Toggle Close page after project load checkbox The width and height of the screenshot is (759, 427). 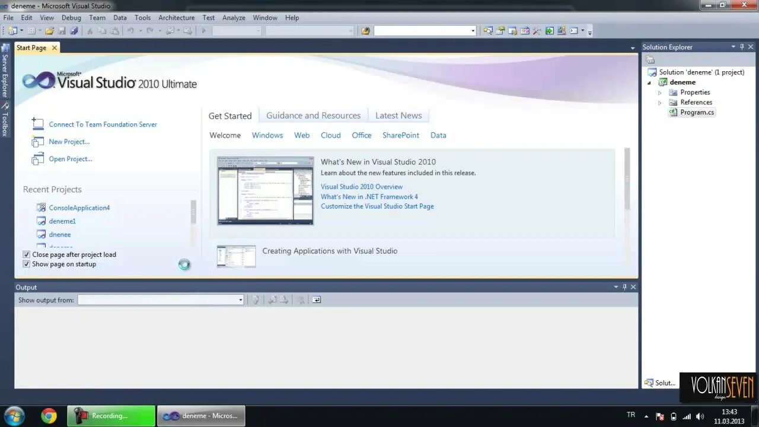click(26, 254)
